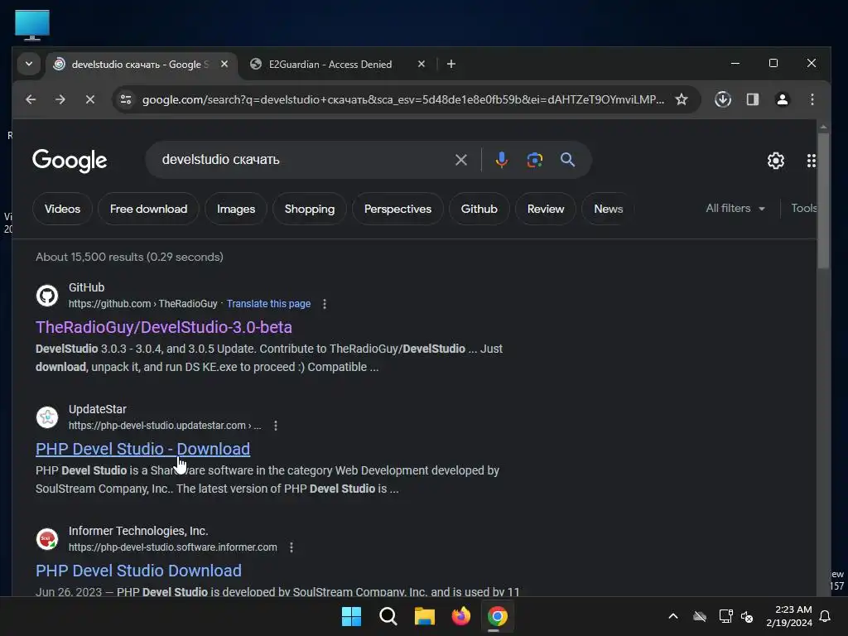Bookmark this page with star icon
Viewport: 848px width, 636px height.
(682, 99)
